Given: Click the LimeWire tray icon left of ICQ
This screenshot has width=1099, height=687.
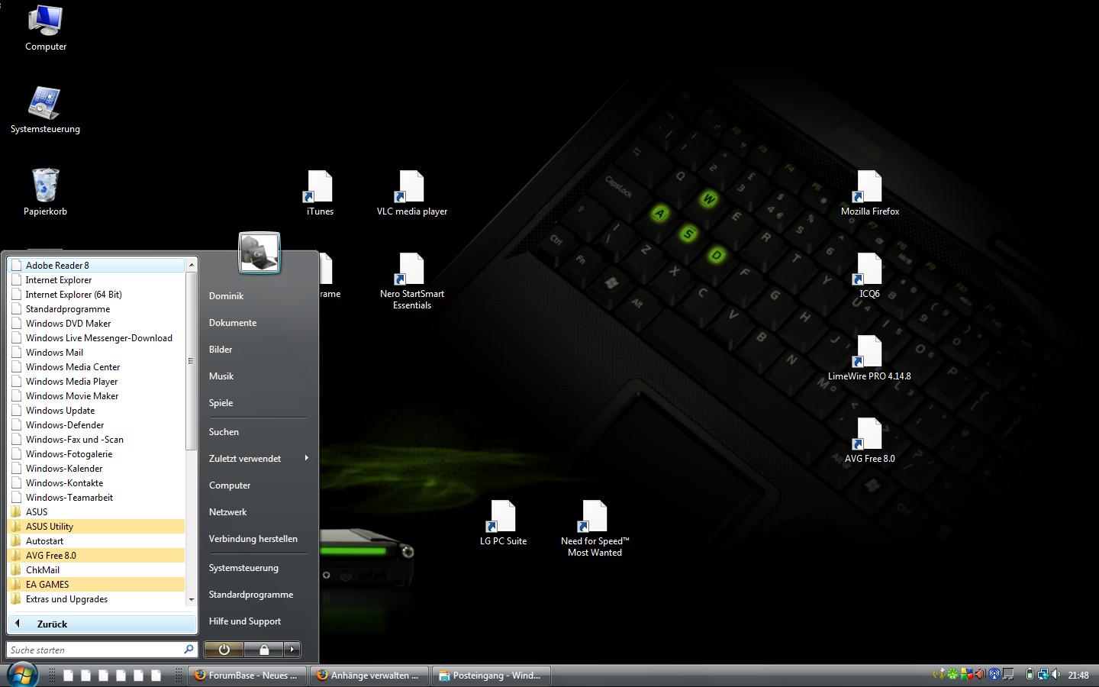Looking at the screenshot, I should 939,674.
